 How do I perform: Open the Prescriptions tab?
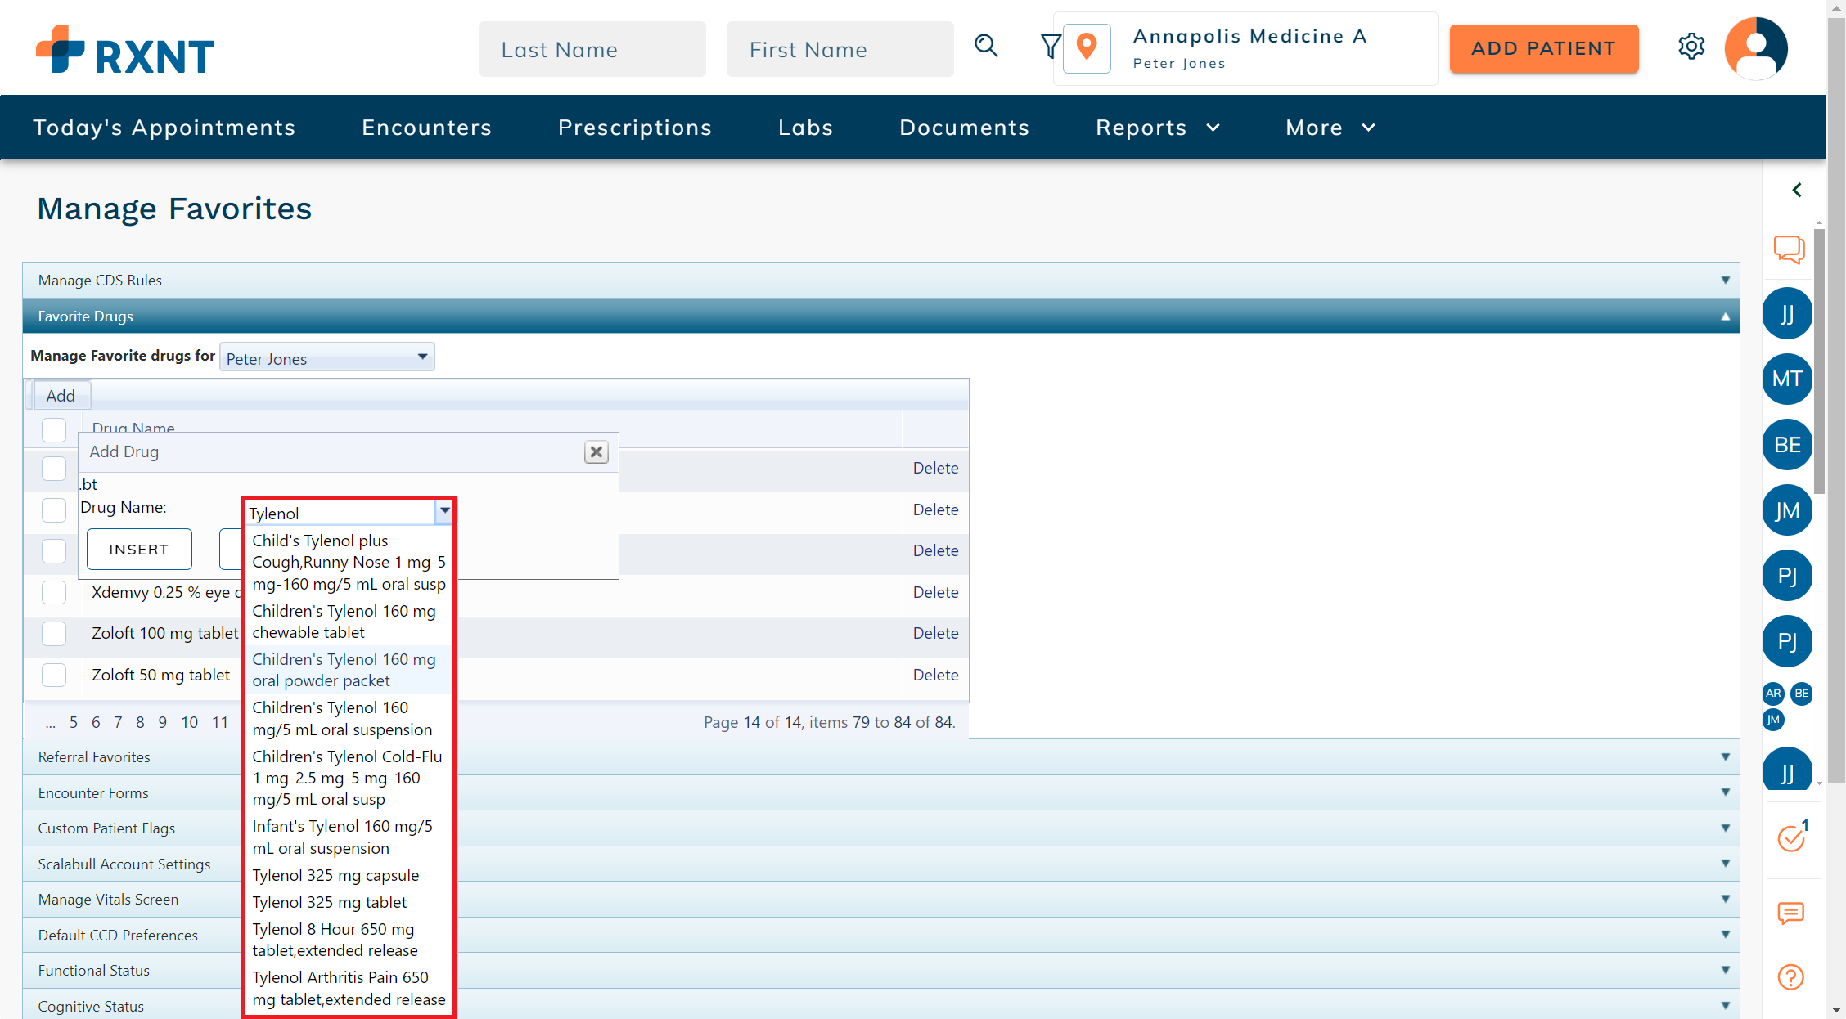(x=635, y=128)
